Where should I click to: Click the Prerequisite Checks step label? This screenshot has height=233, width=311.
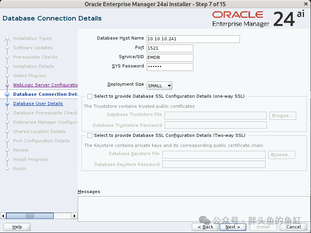[x=35, y=57]
